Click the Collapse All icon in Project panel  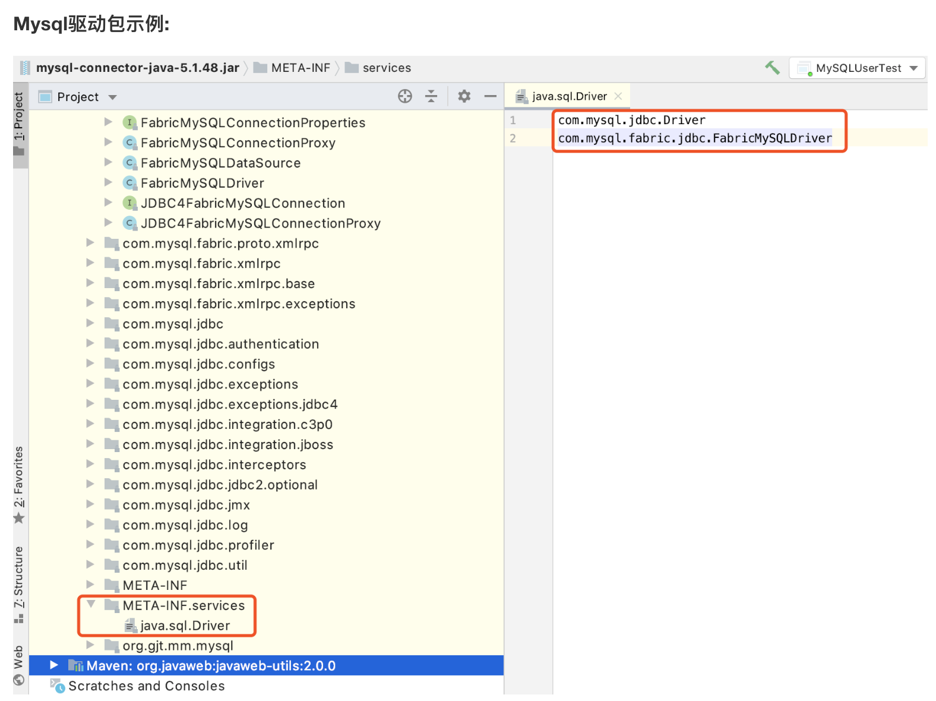tap(431, 96)
